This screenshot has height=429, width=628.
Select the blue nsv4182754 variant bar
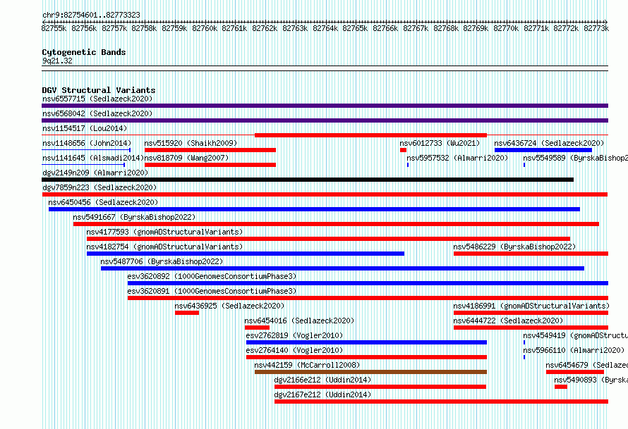click(x=246, y=254)
